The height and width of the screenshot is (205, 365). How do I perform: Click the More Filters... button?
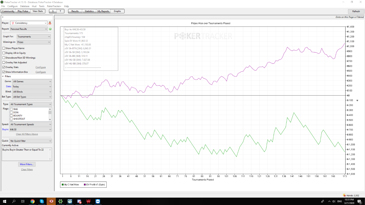[27, 164]
